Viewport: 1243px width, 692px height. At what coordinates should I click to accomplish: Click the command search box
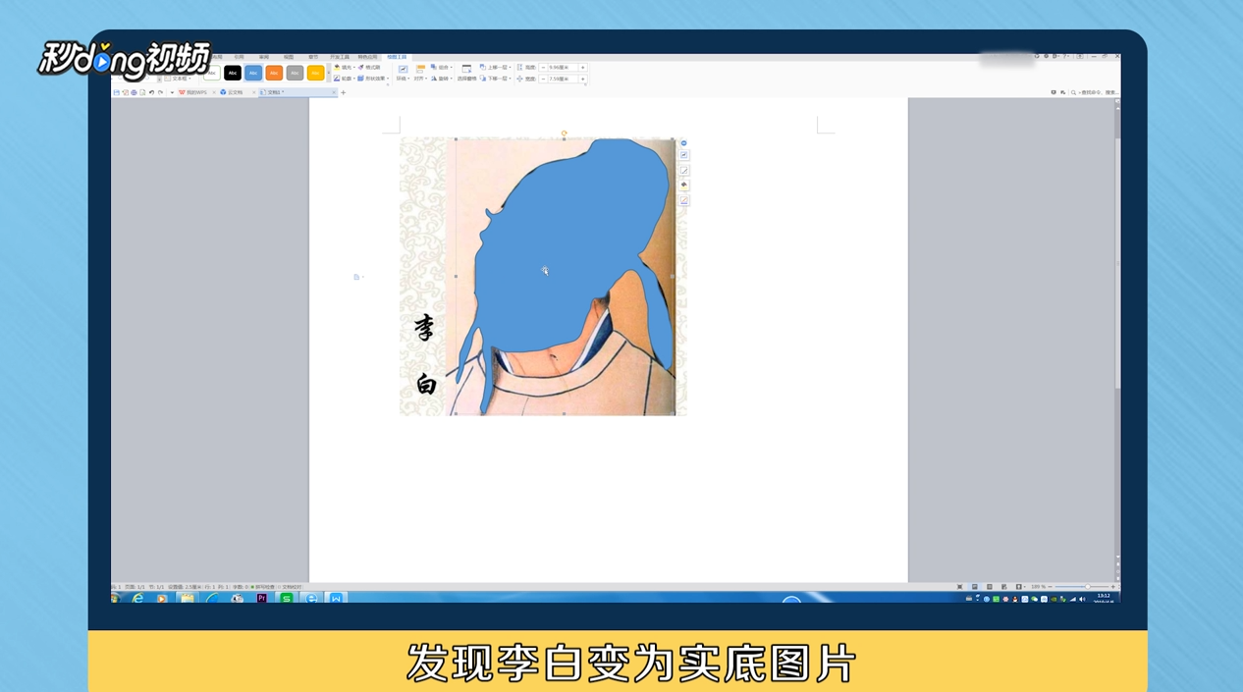[1095, 92]
